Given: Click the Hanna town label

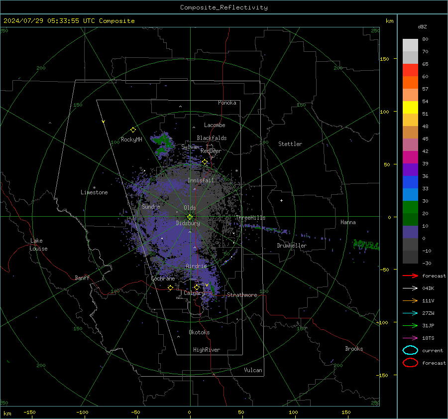Looking at the screenshot, I should [x=348, y=222].
